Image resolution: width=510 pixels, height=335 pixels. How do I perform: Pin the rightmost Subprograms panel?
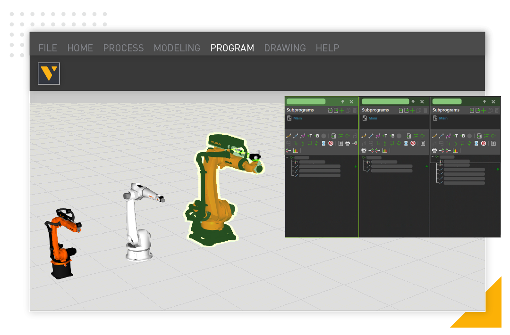pos(484,101)
